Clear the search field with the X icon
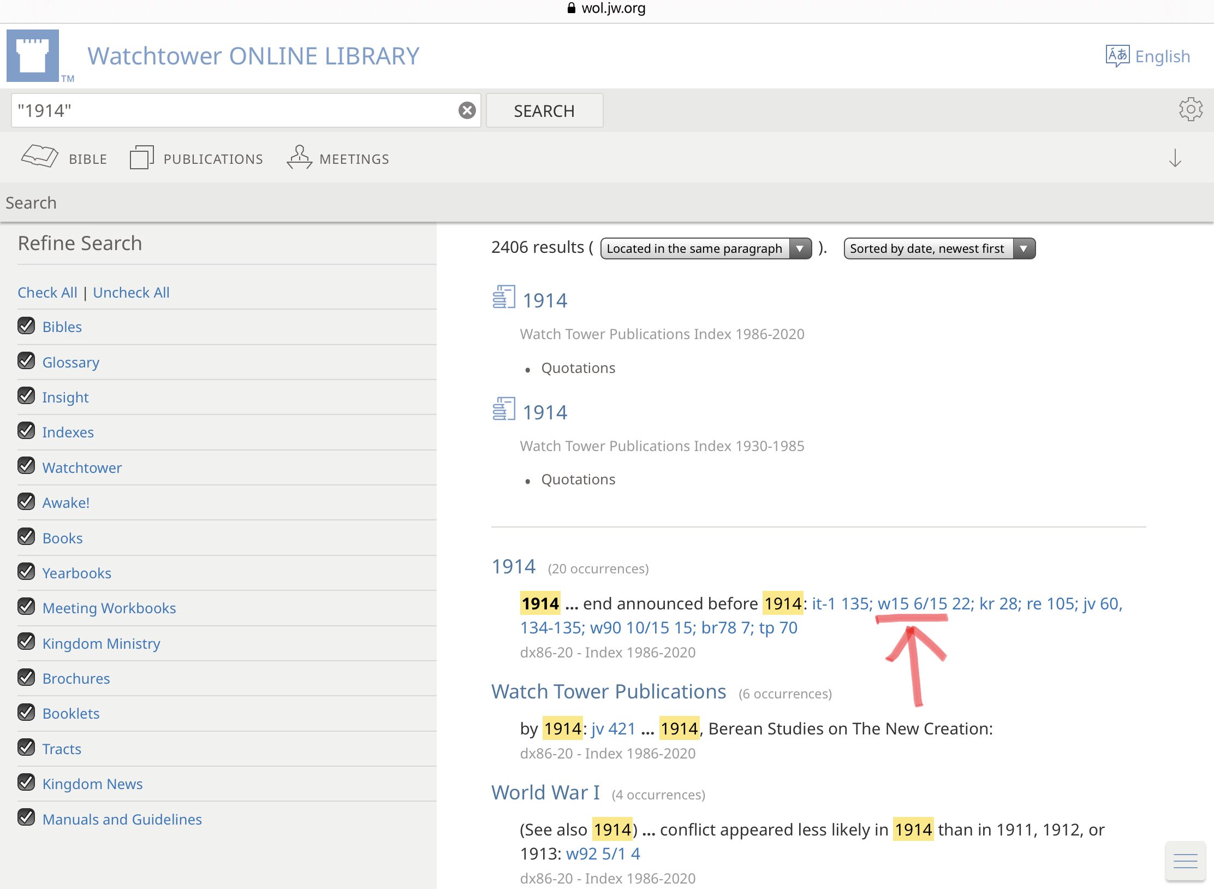 point(467,111)
